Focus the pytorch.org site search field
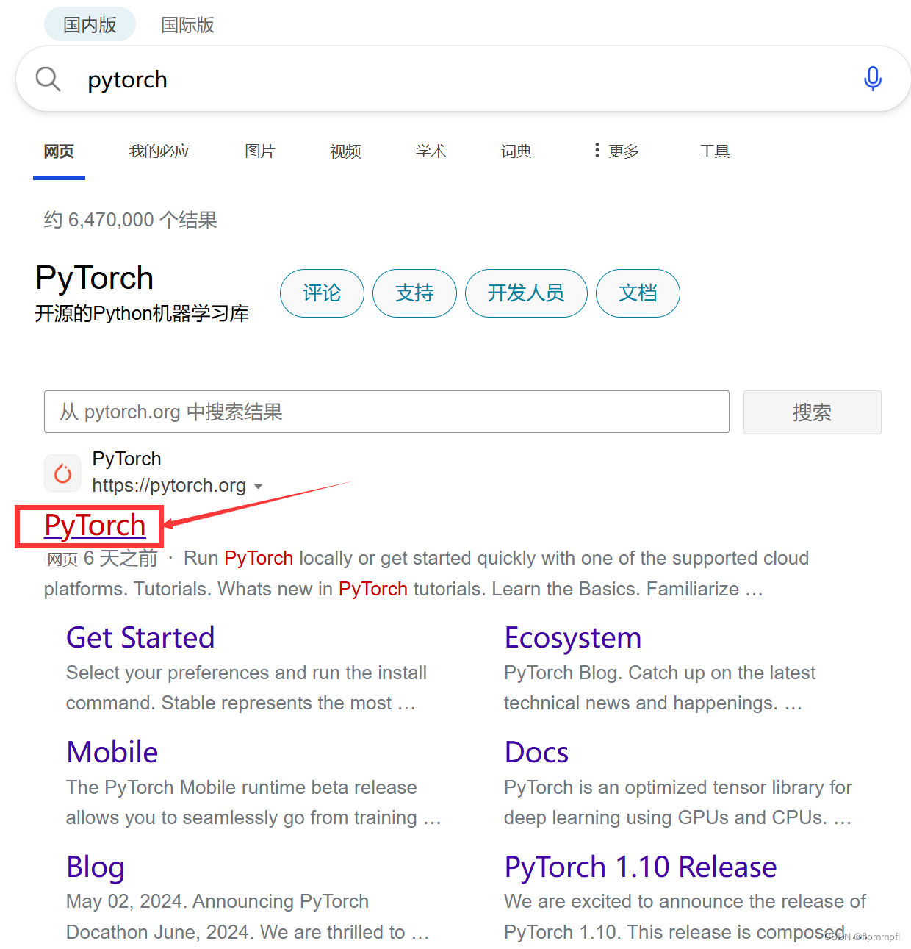This screenshot has height=949, width=911. 386,412
